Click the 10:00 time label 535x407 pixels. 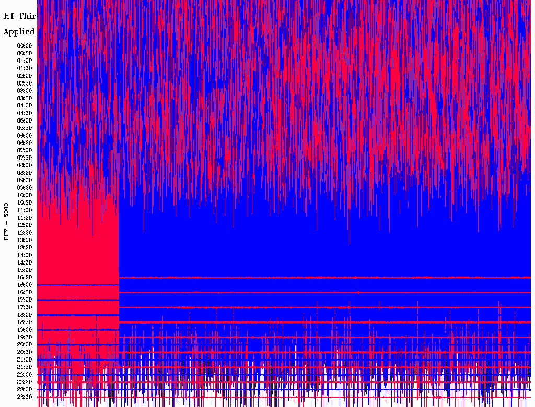click(25, 195)
